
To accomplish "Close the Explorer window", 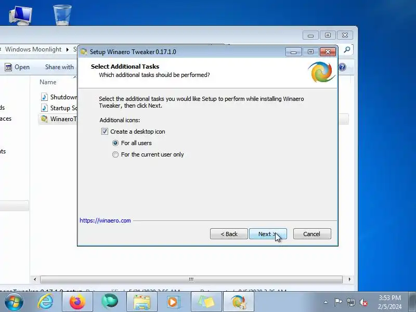I will [x=345, y=35].
